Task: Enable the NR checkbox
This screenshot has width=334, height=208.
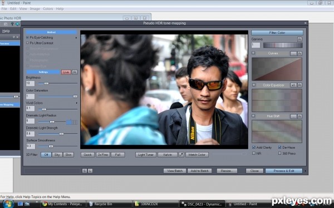Action: [254, 153]
